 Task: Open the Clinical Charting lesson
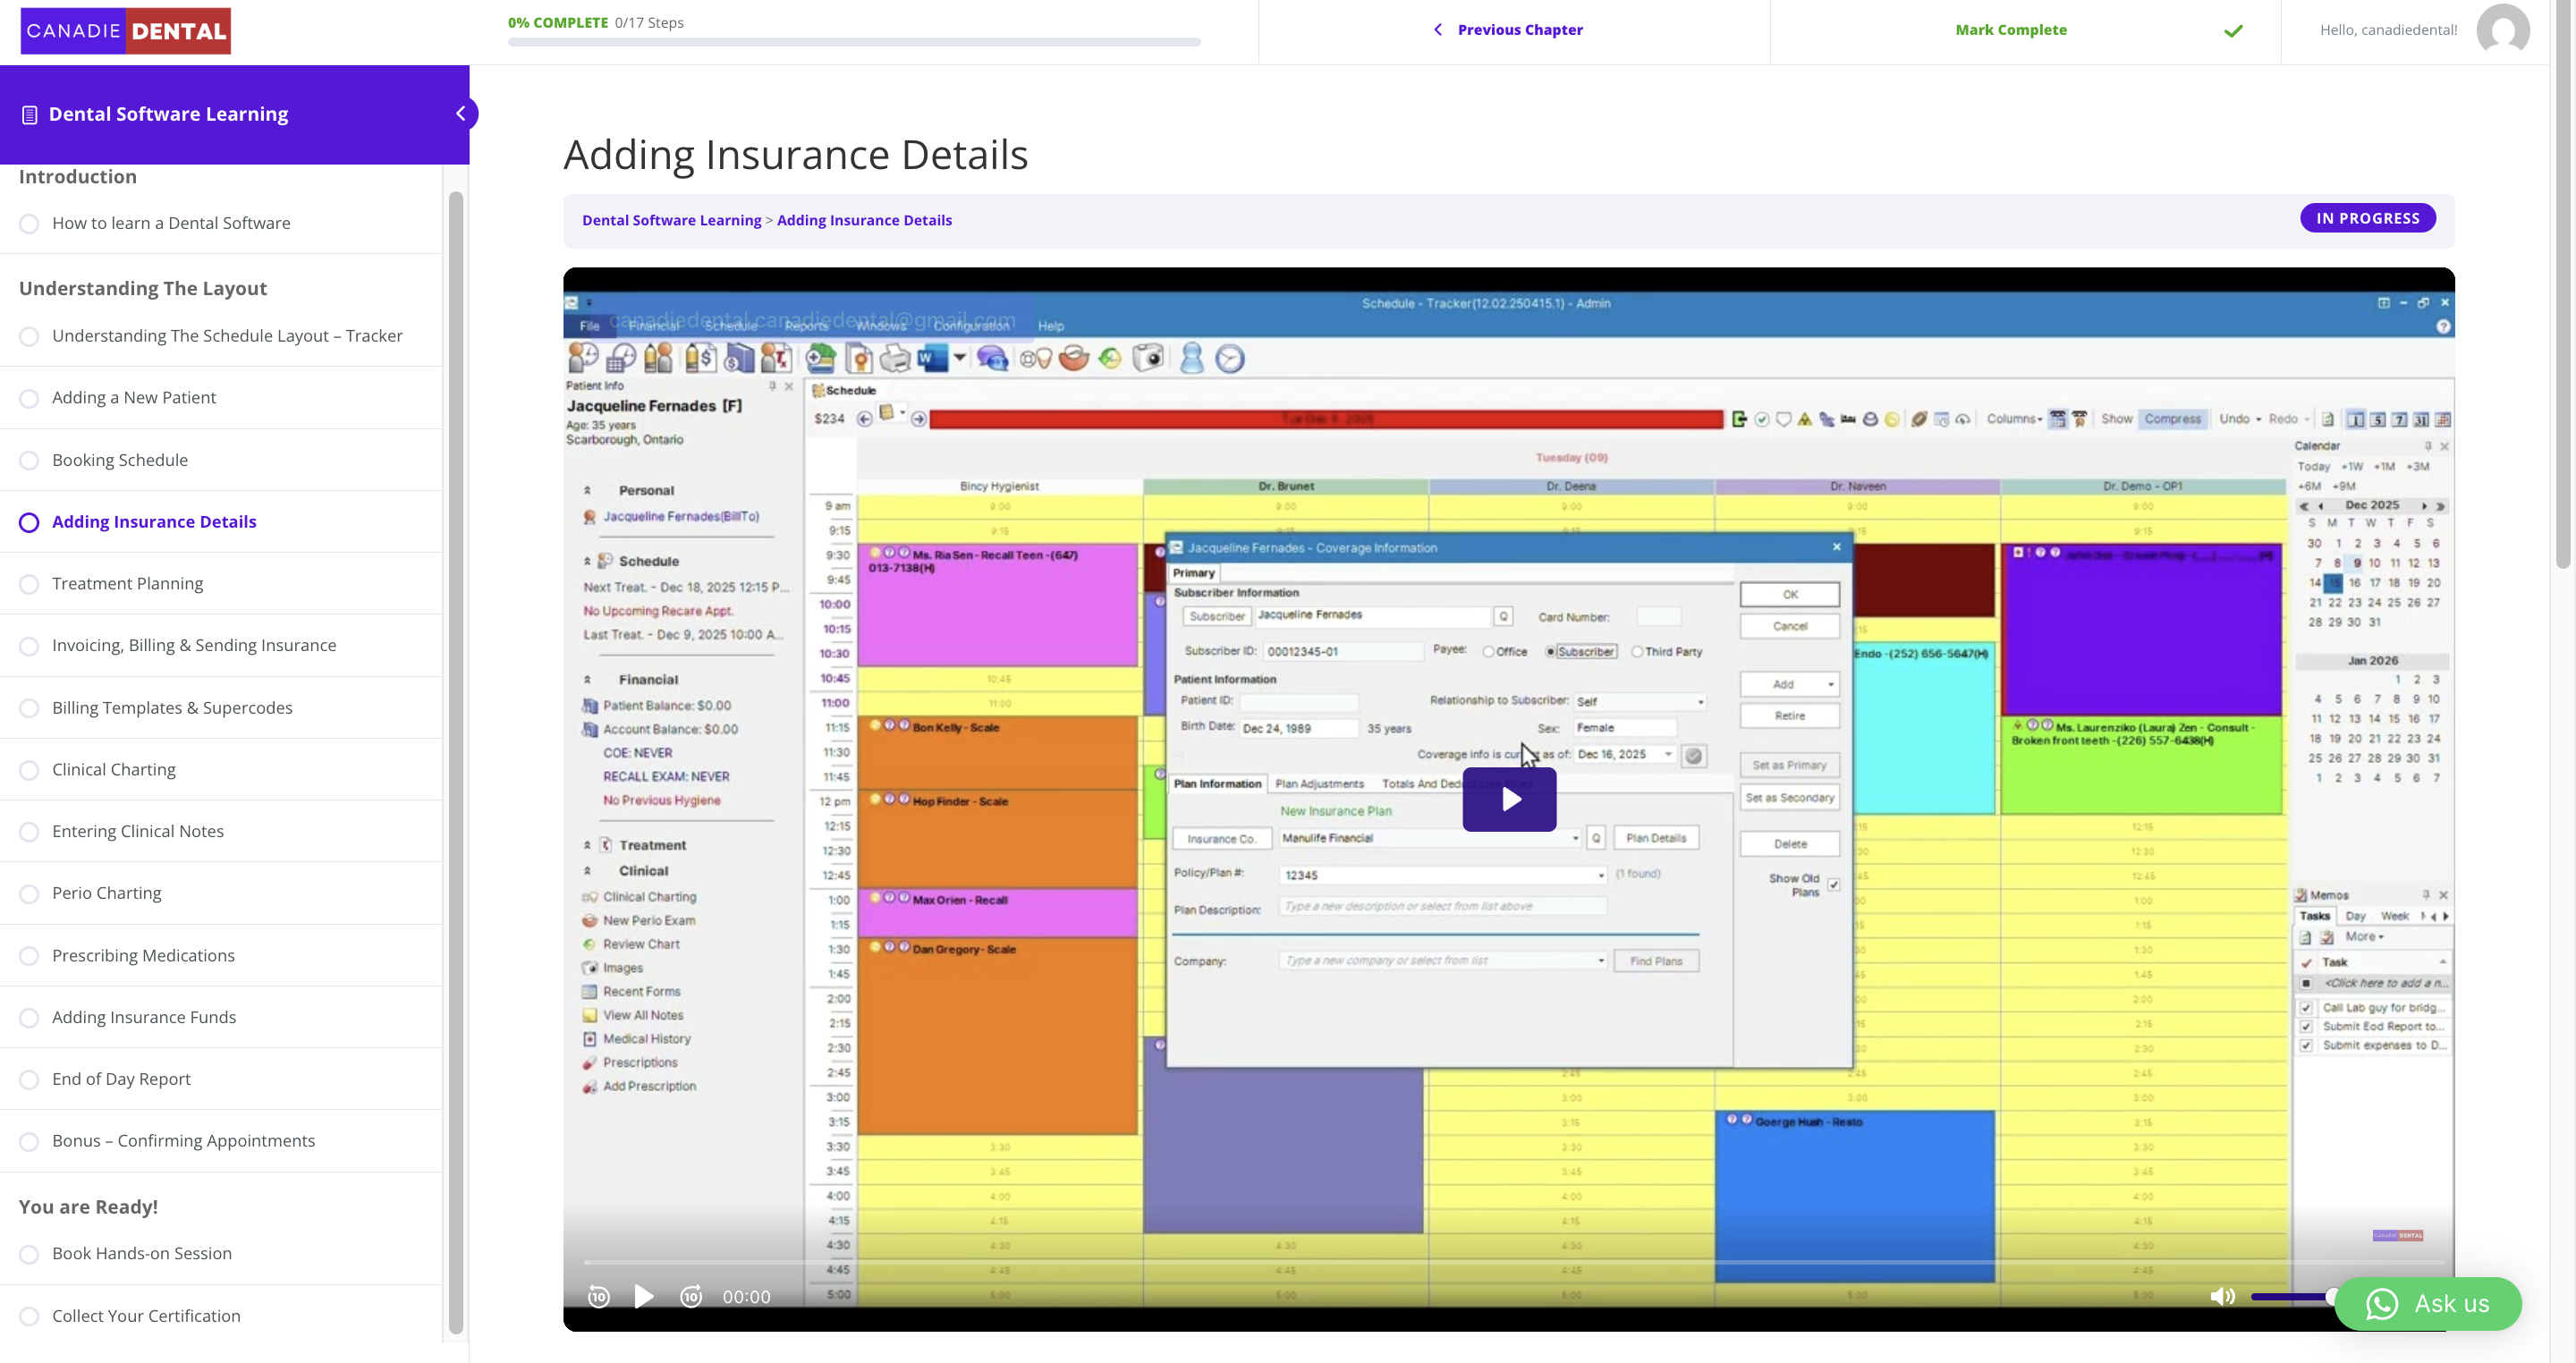coord(114,769)
